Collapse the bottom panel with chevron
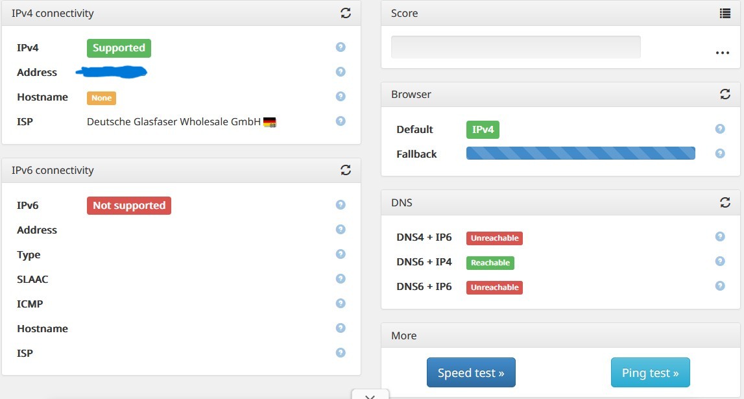Screen dimensions: 744x399 370,395
